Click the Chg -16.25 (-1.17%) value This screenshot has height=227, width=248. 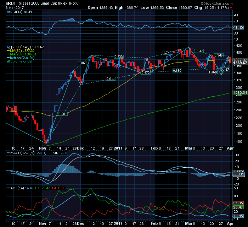coord(216,7)
